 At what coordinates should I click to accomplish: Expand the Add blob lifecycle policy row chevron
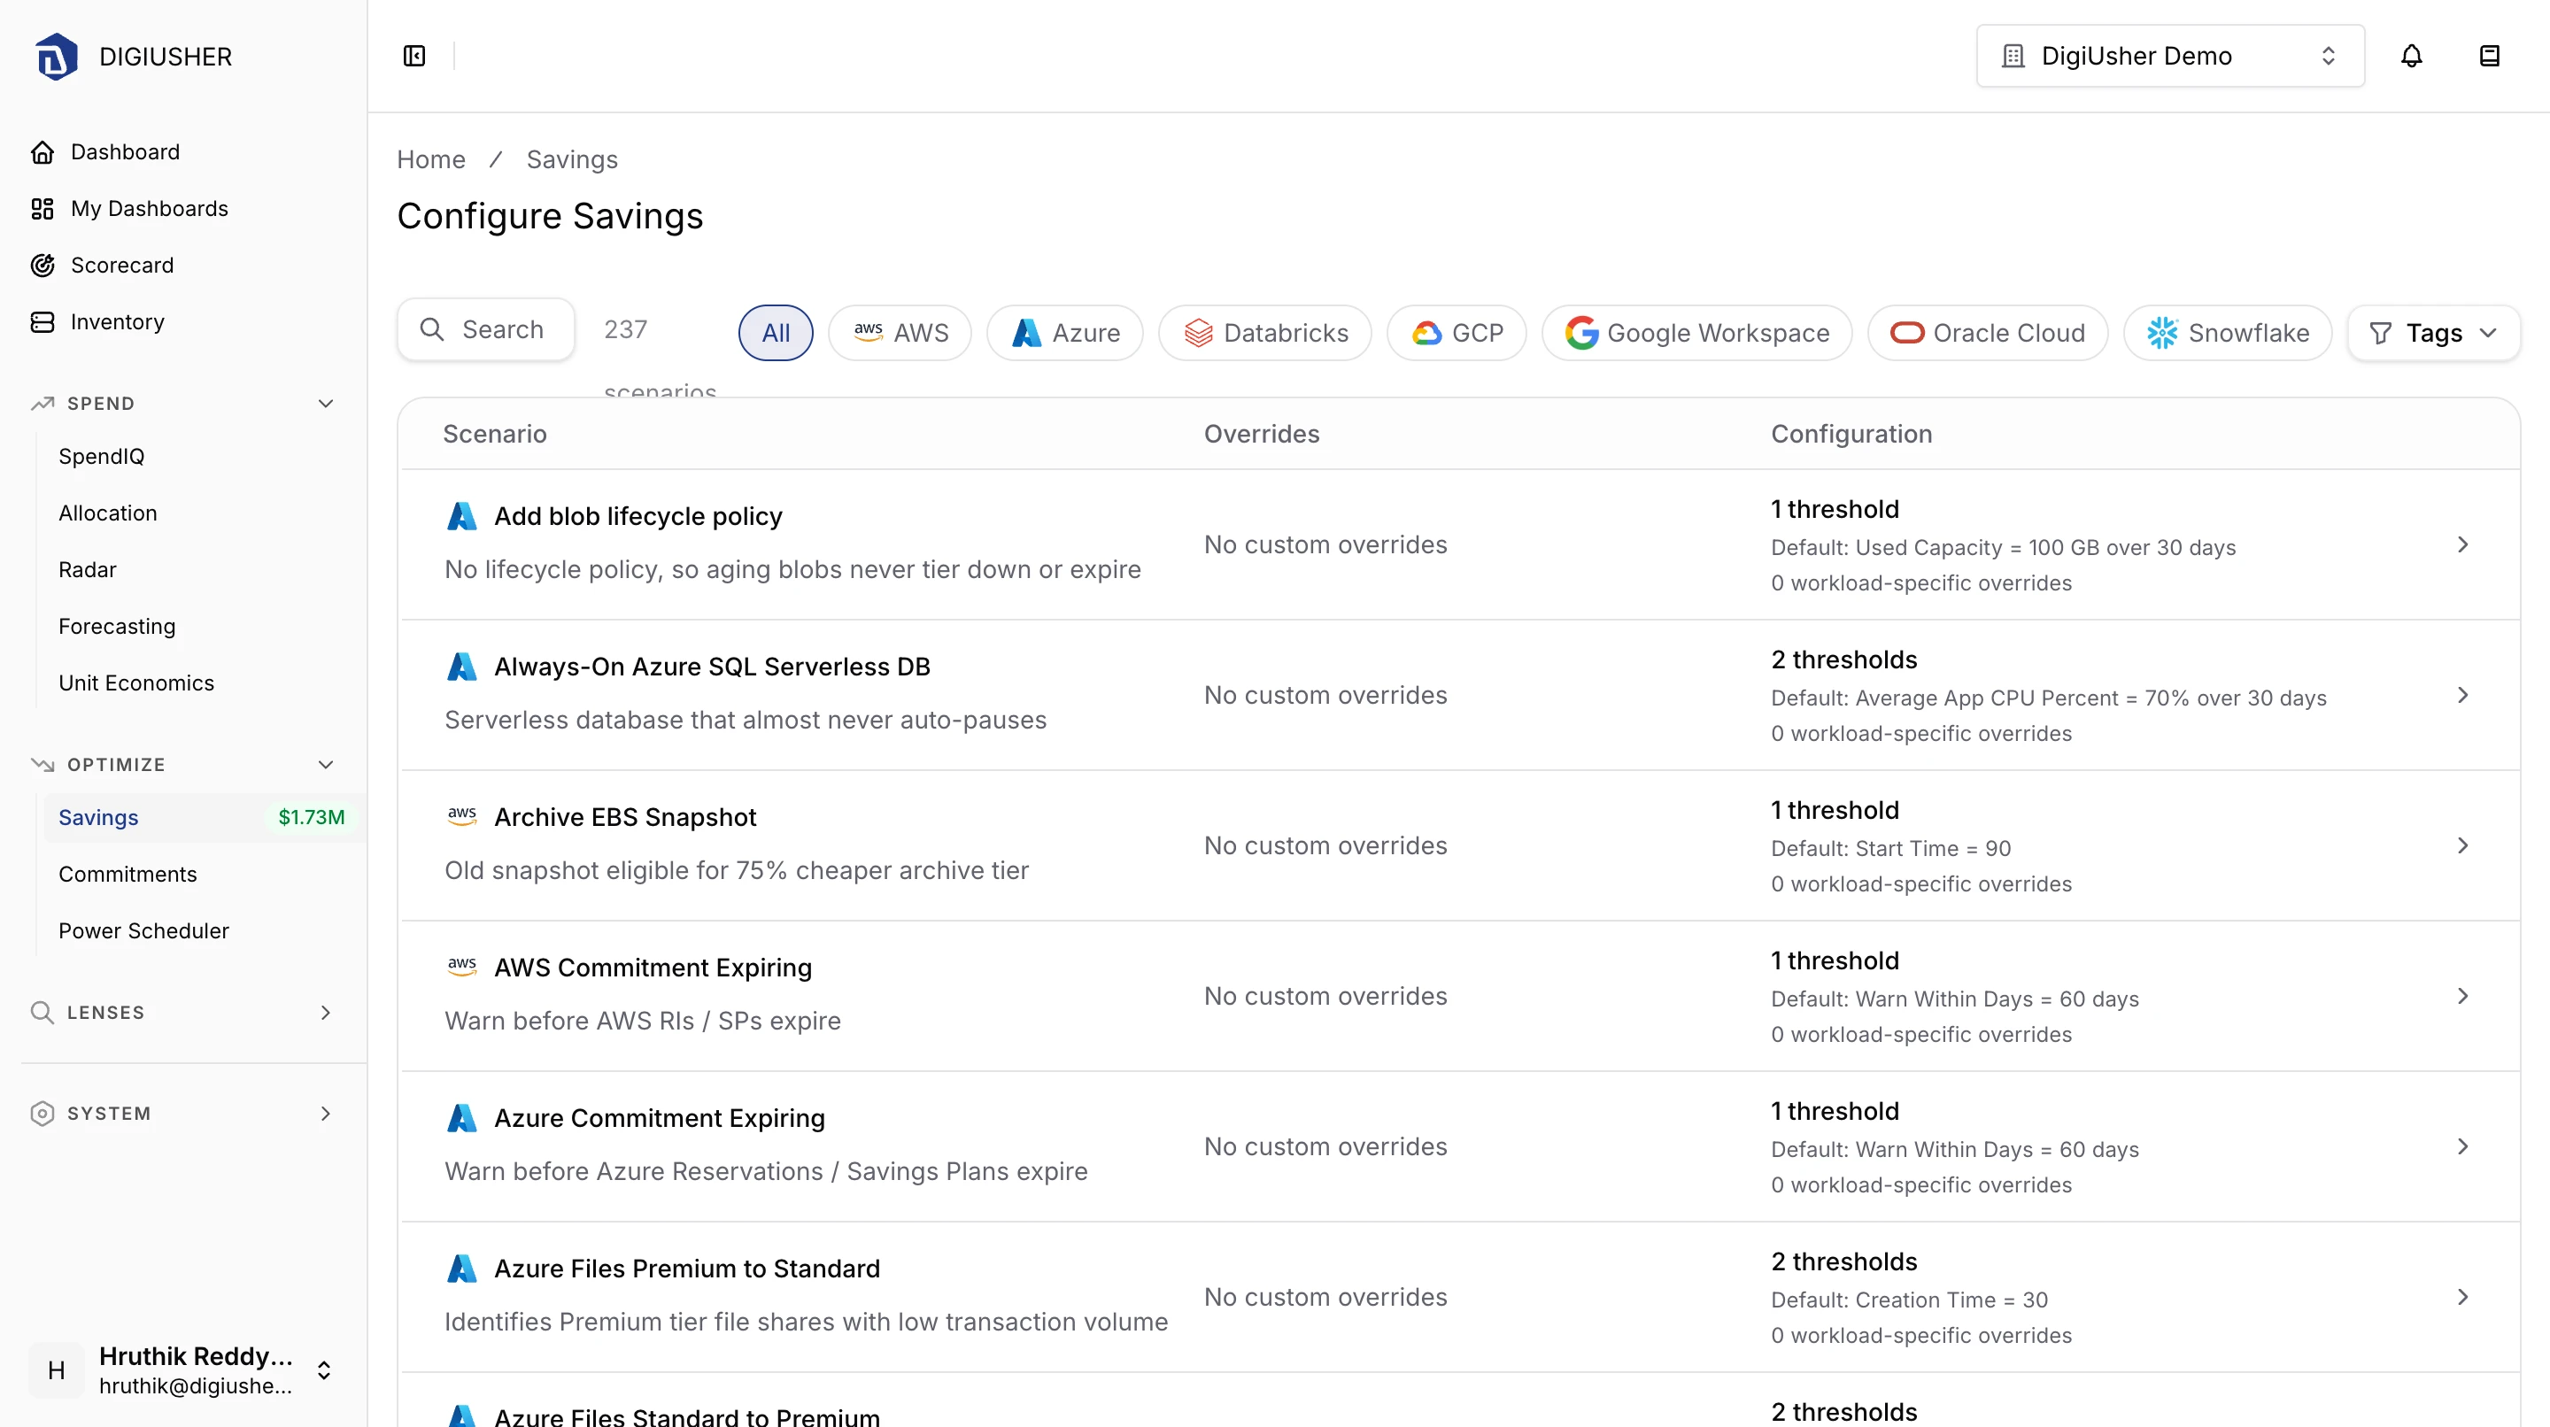tap(2463, 545)
